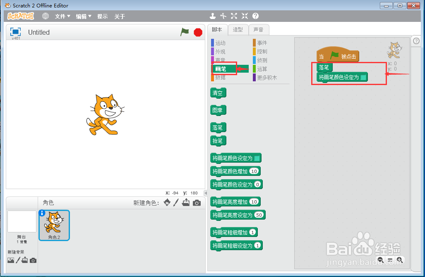The height and width of the screenshot is (277, 425).
Task: Open the 文件 menu
Action: click(62, 17)
